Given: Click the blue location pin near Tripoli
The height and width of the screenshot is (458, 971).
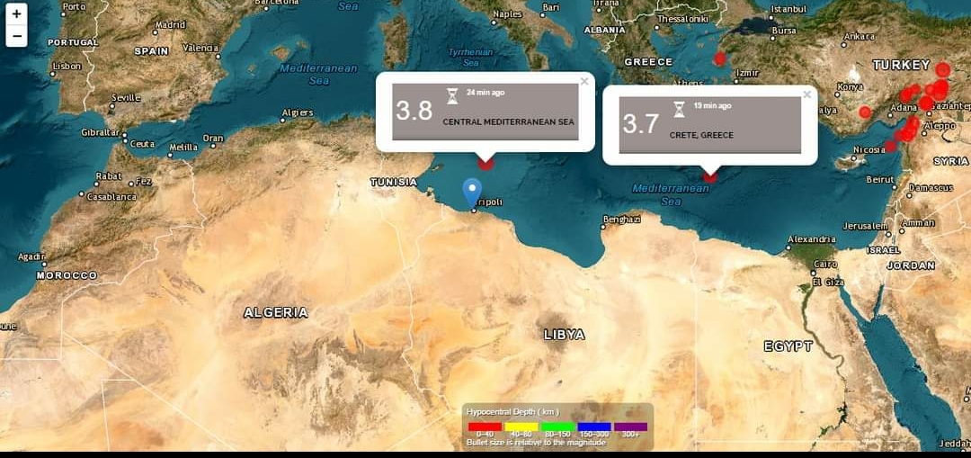Looking at the screenshot, I should coord(472,192).
